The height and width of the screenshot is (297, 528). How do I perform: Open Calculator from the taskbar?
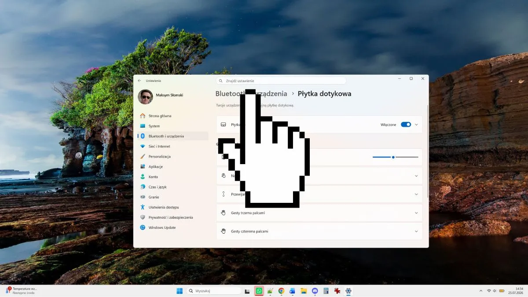(x=326, y=291)
